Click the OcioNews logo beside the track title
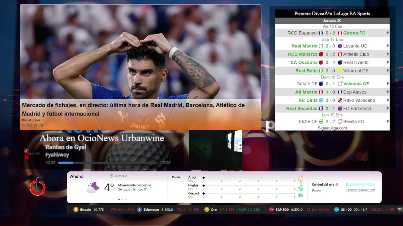 click(32, 153)
